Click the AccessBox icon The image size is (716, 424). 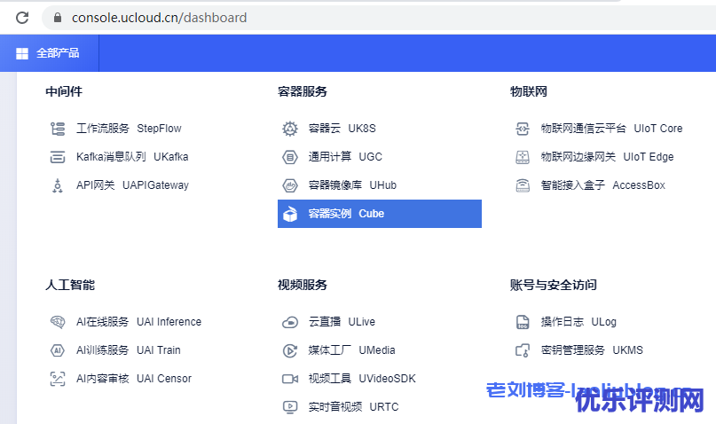coord(523,185)
